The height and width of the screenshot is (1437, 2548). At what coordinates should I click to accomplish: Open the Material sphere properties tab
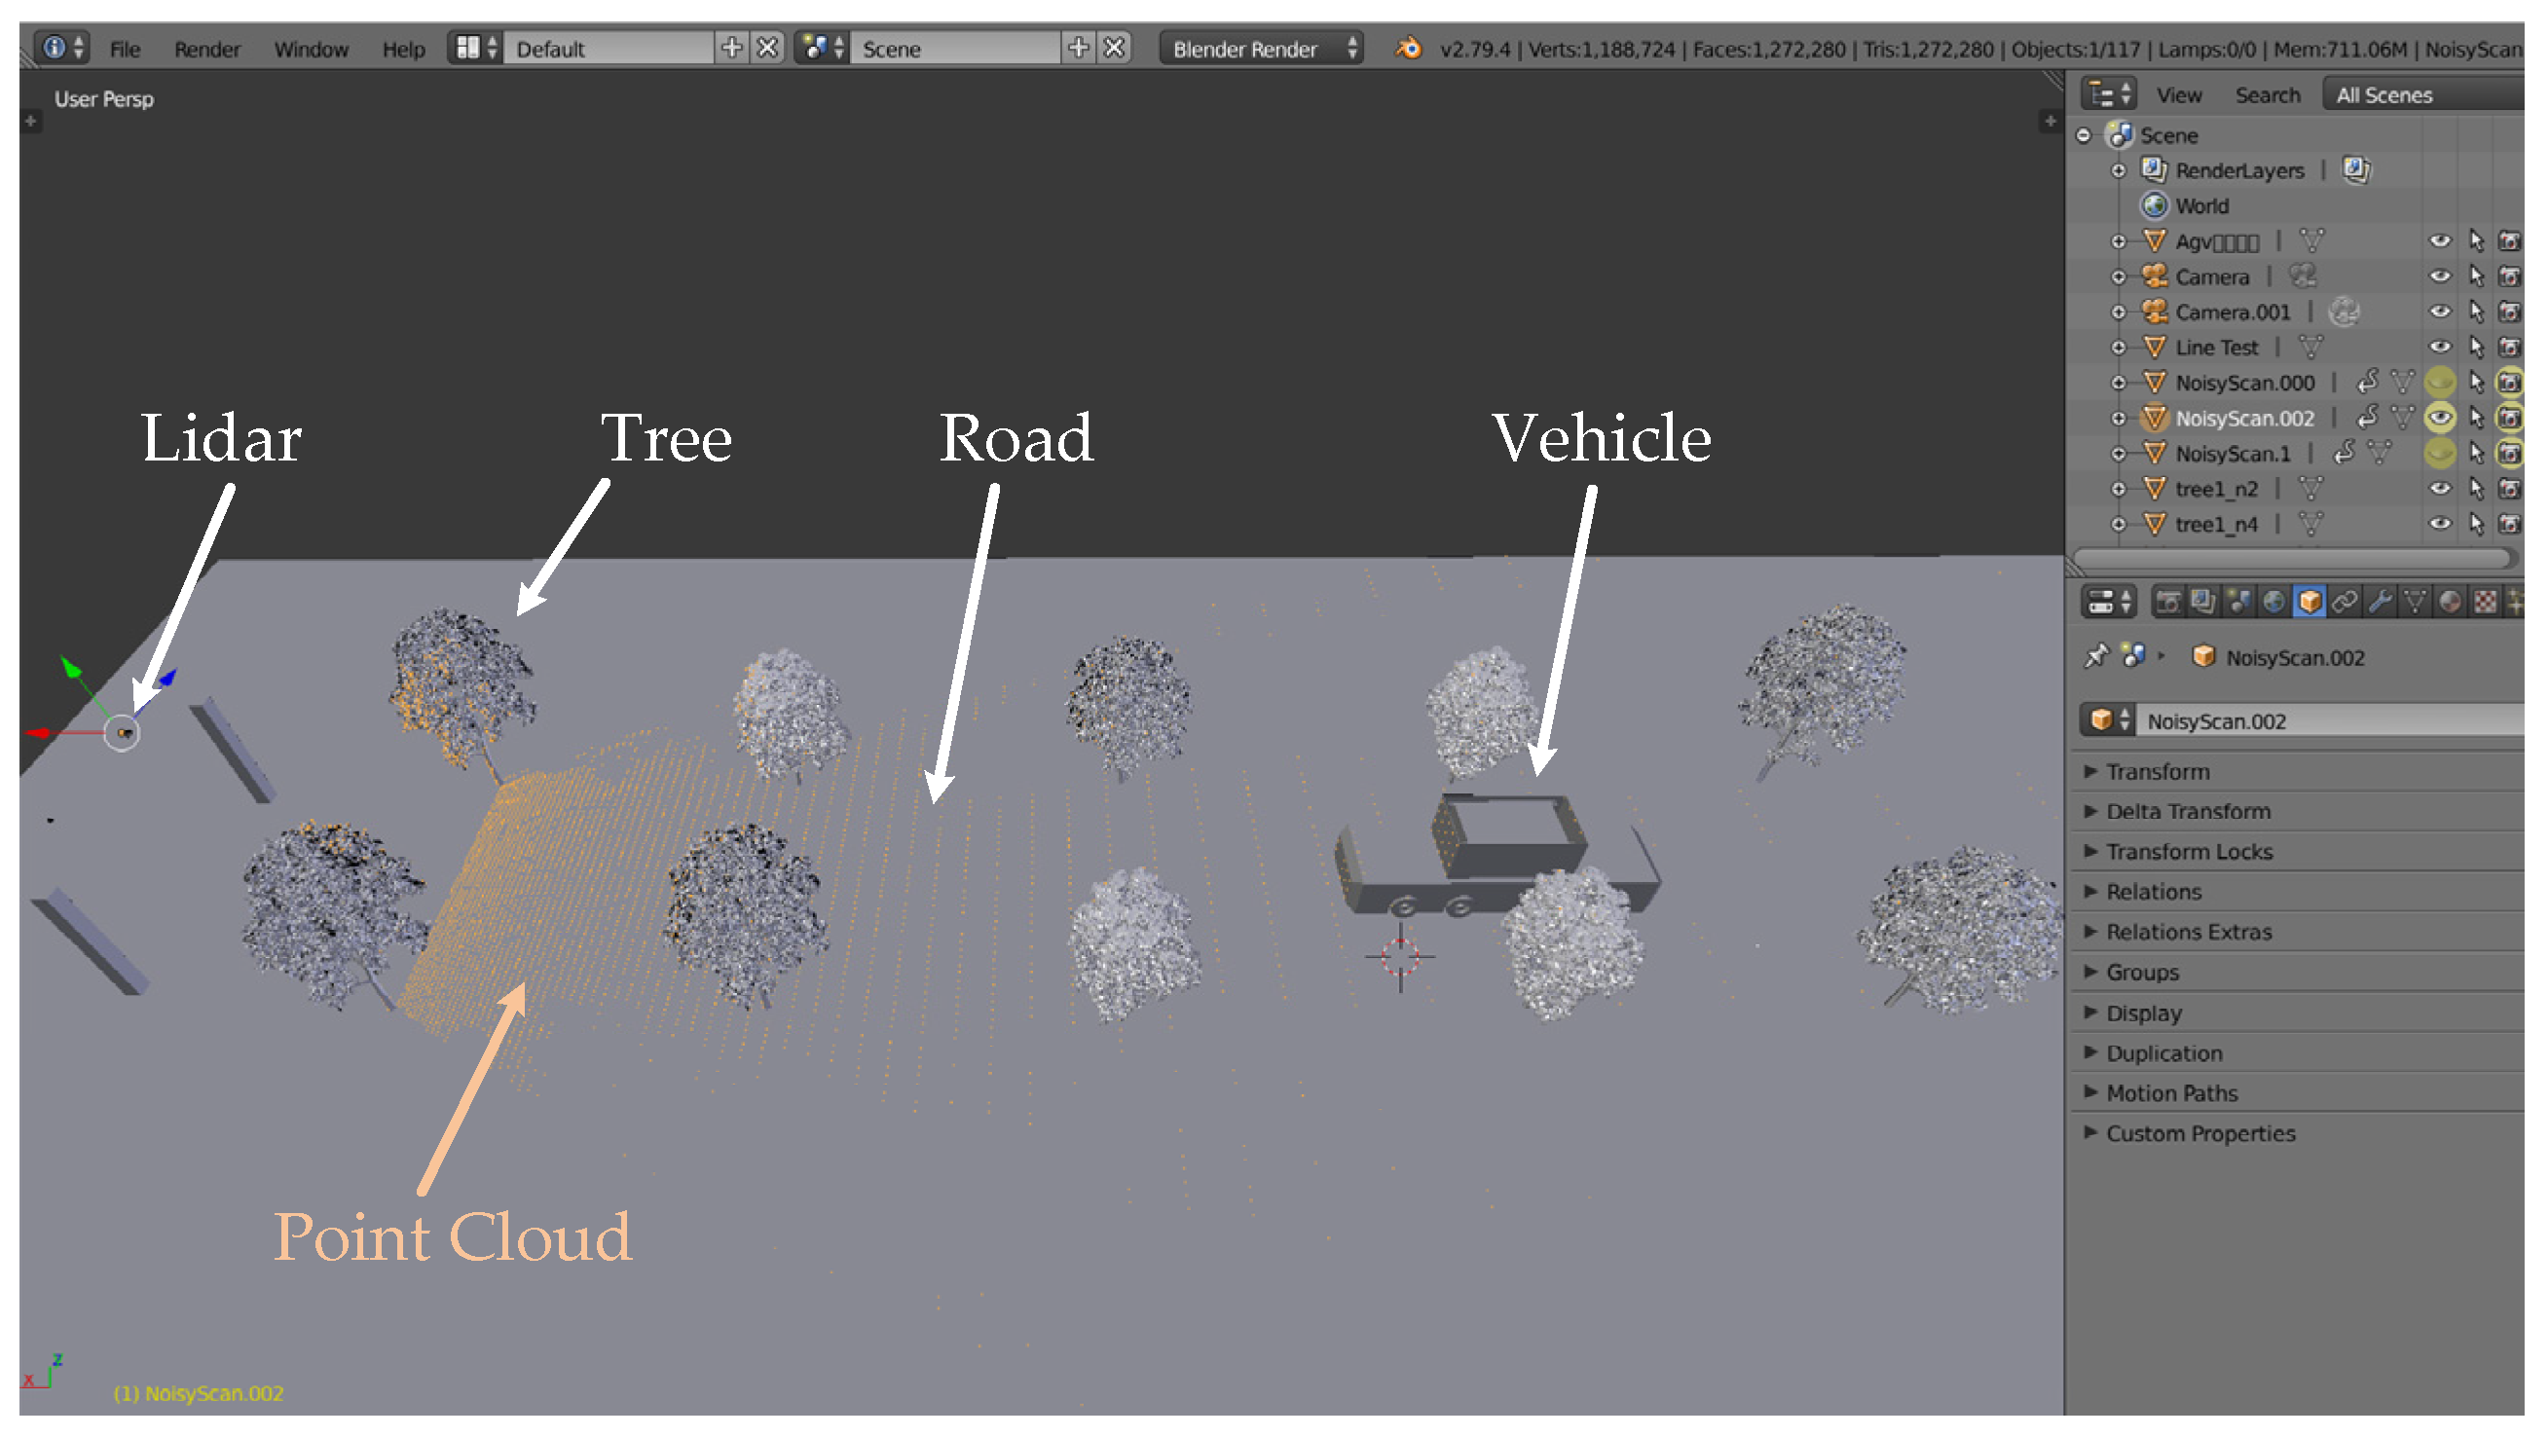click(x=2450, y=603)
